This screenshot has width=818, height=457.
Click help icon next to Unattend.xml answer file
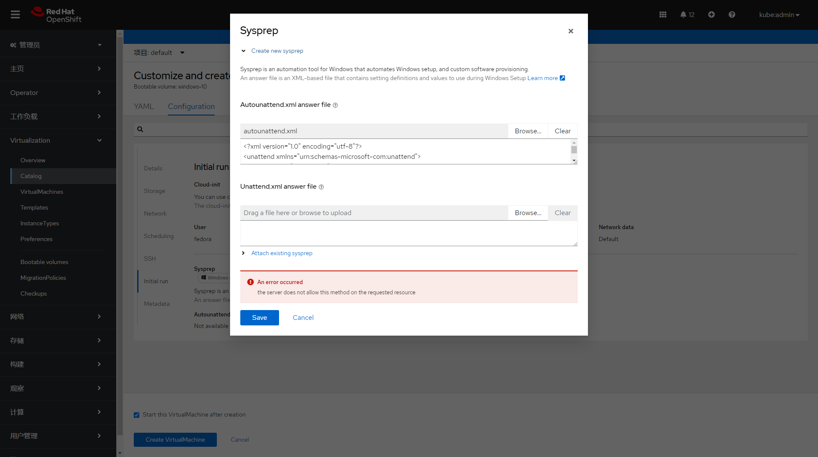coord(321,187)
